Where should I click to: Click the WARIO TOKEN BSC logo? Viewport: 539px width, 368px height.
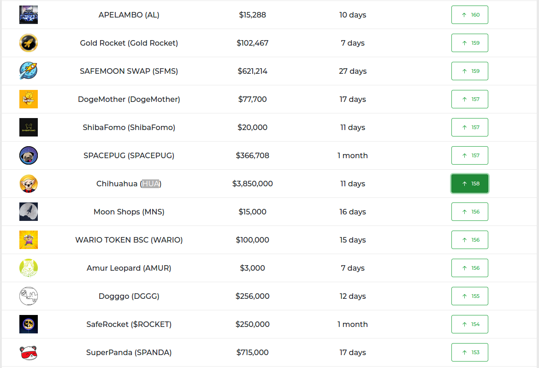(29, 240)
